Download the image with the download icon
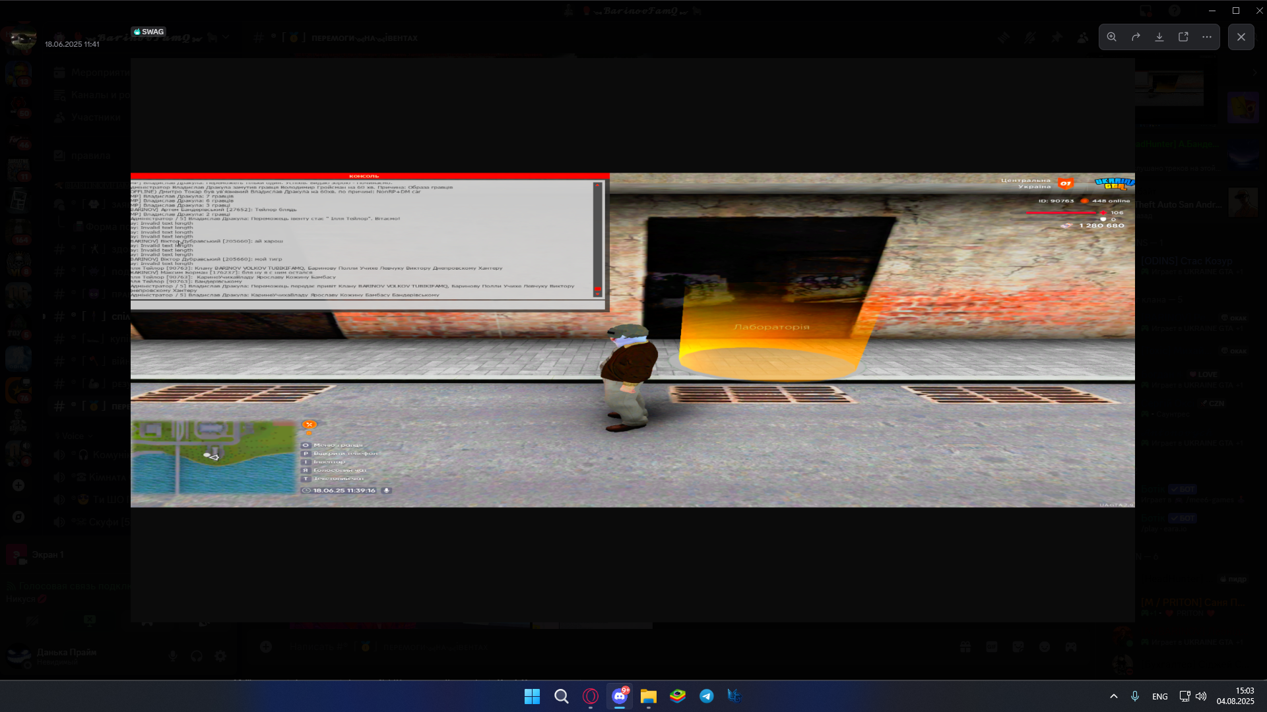The height and width of the screenshot is (712, 1267). coord(1159,37)
